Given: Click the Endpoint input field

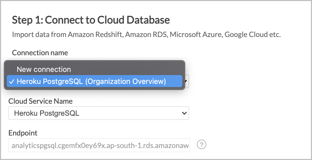Looking at the screenshot, I should (99, 145).
